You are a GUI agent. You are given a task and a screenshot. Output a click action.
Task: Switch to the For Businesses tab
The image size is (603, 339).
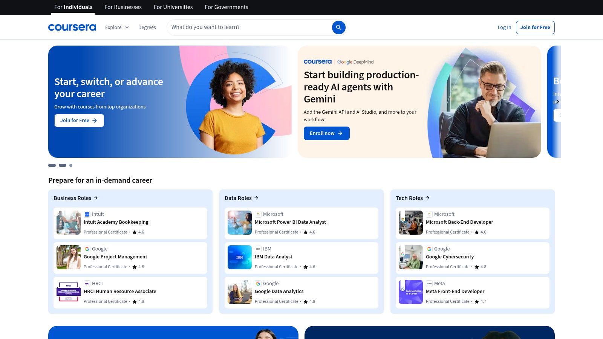[x=123, y=7]
